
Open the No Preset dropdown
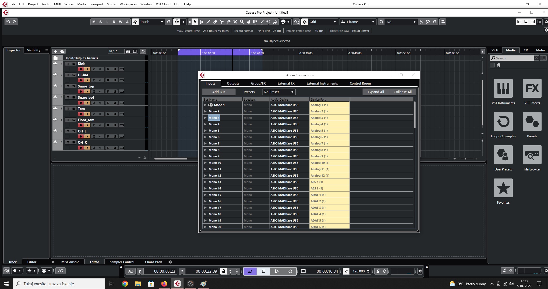[279, 92]
